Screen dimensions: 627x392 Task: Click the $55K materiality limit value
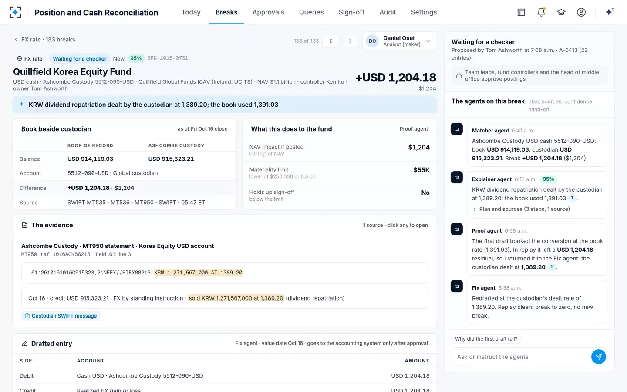pos(421,170)
